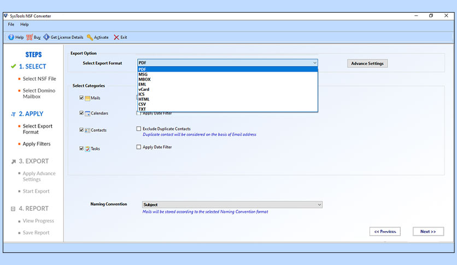Restore down the NSF Converter window
This screenshot has height=265, width=457.
(431, 16)
